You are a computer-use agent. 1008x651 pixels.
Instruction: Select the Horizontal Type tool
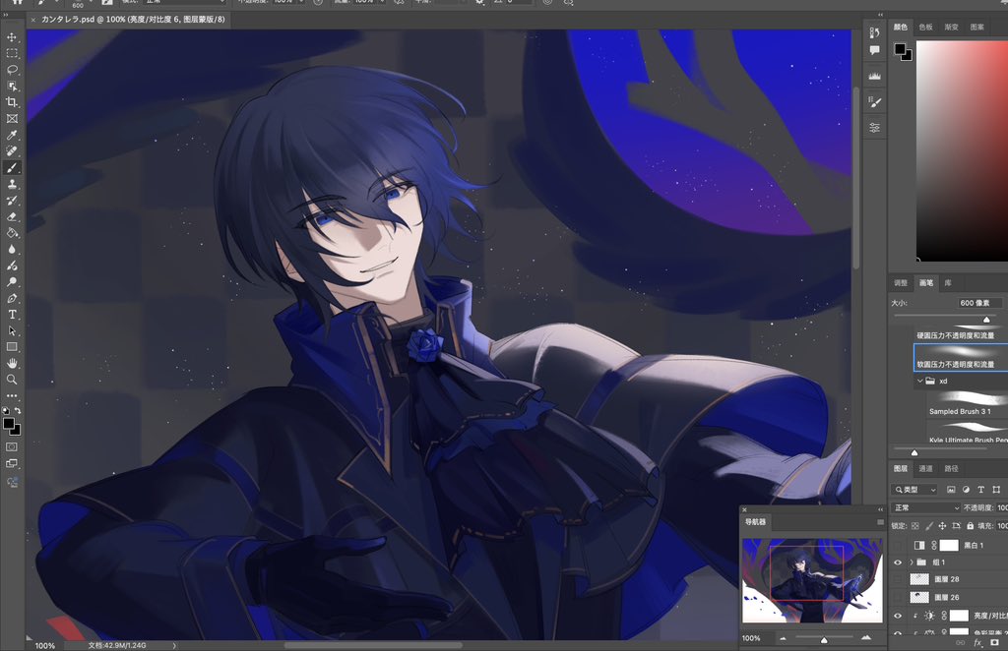click(12, 315)
